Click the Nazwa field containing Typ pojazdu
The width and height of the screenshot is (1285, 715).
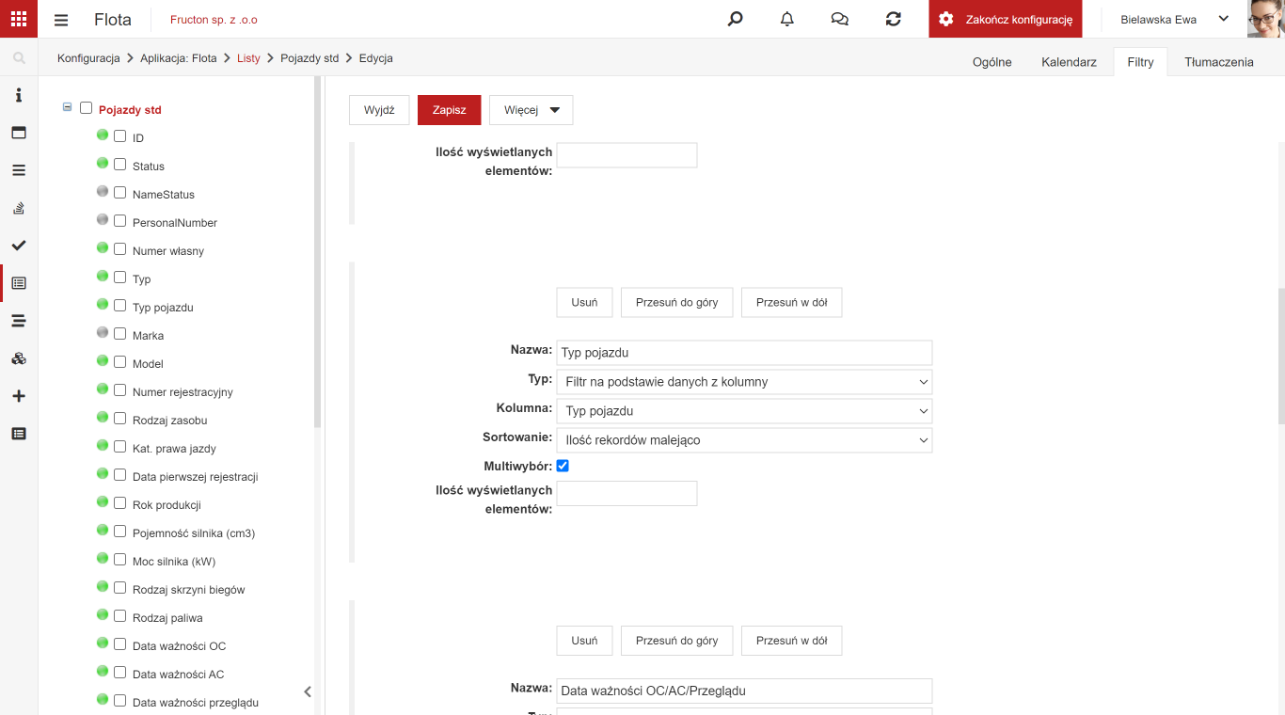click(744, 353)
